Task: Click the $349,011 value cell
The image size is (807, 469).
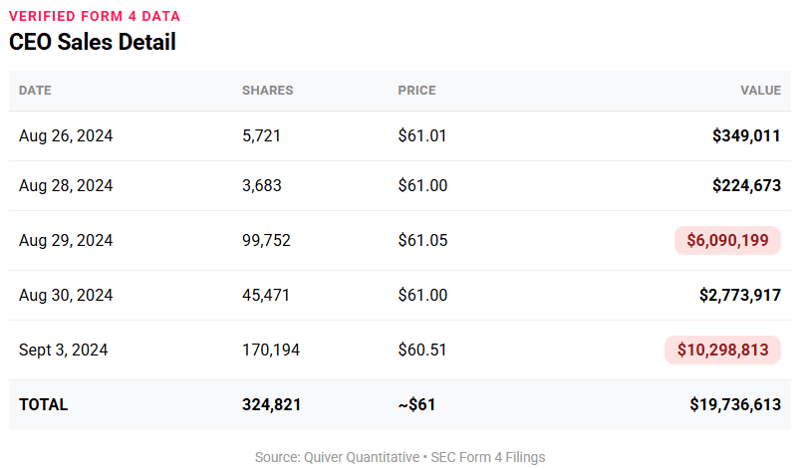Action: coord(746,136)
